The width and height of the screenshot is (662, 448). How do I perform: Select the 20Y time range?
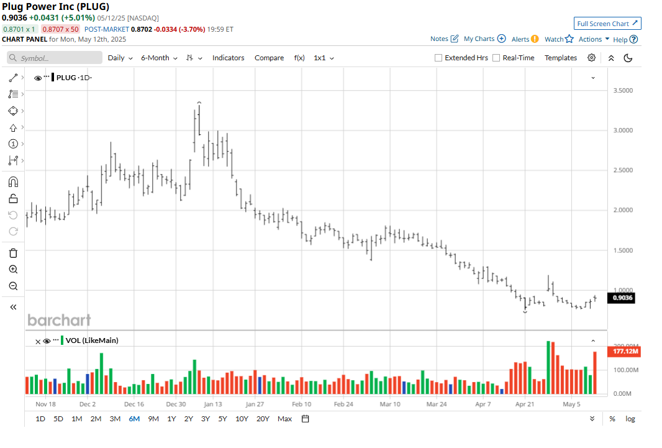[263, 419]
